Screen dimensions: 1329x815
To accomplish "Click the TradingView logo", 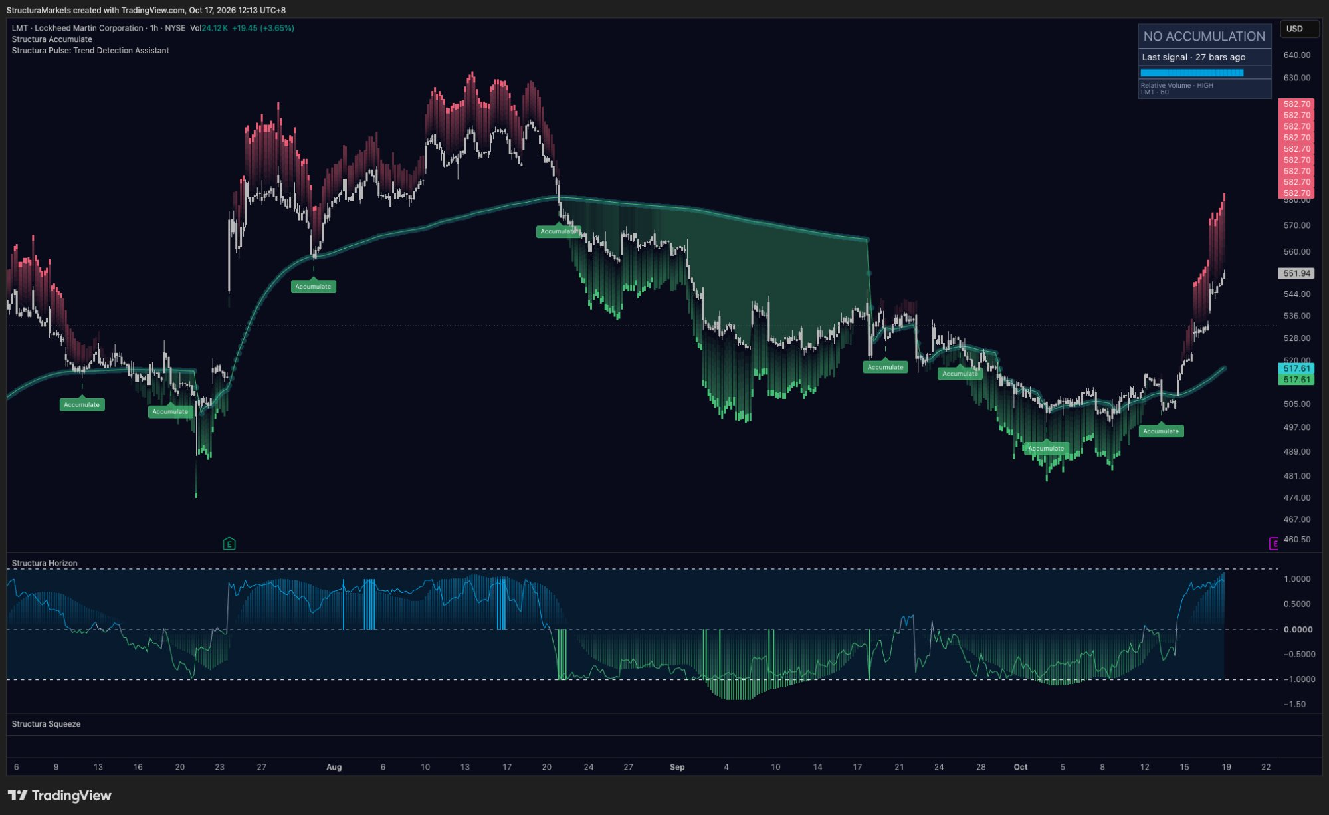I will pyautogui.click(x=60, y=796).
